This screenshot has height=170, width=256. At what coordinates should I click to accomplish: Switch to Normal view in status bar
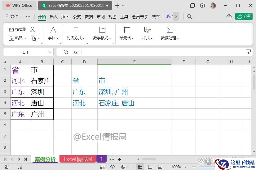coord(140,167)
